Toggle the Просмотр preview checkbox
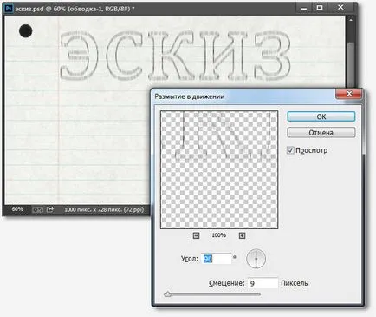376x317 pixels. (290, 150)
